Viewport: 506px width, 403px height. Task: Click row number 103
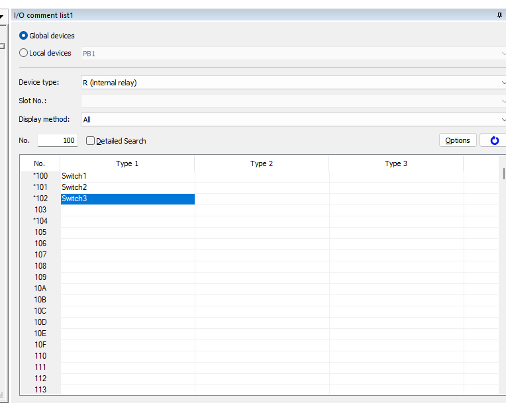click(x=40, y=210)
